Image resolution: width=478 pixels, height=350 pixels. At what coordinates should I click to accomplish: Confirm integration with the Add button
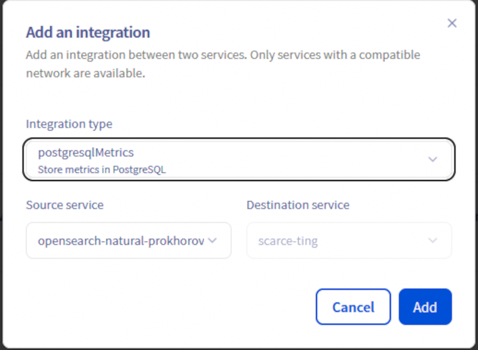425,306
